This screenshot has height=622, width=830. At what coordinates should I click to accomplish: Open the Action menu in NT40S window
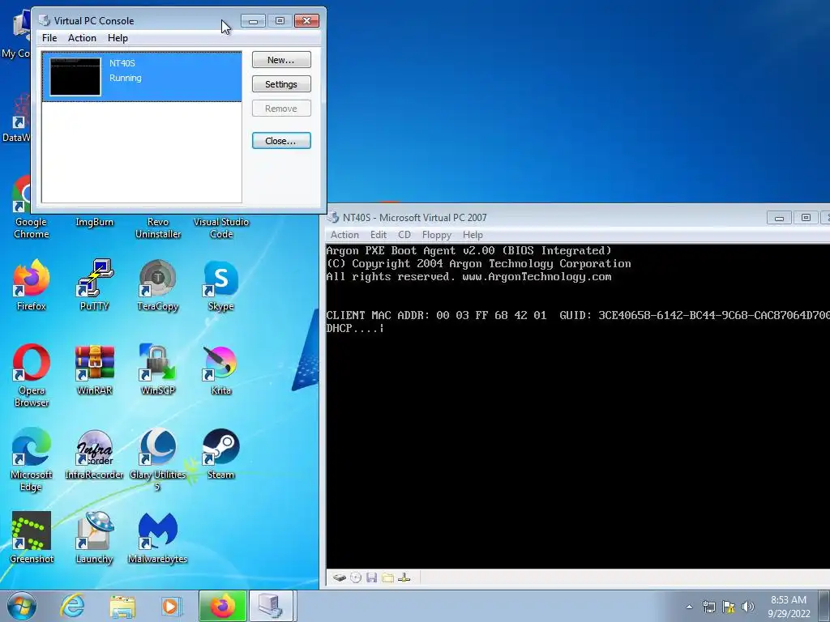[x=344, y=235]
